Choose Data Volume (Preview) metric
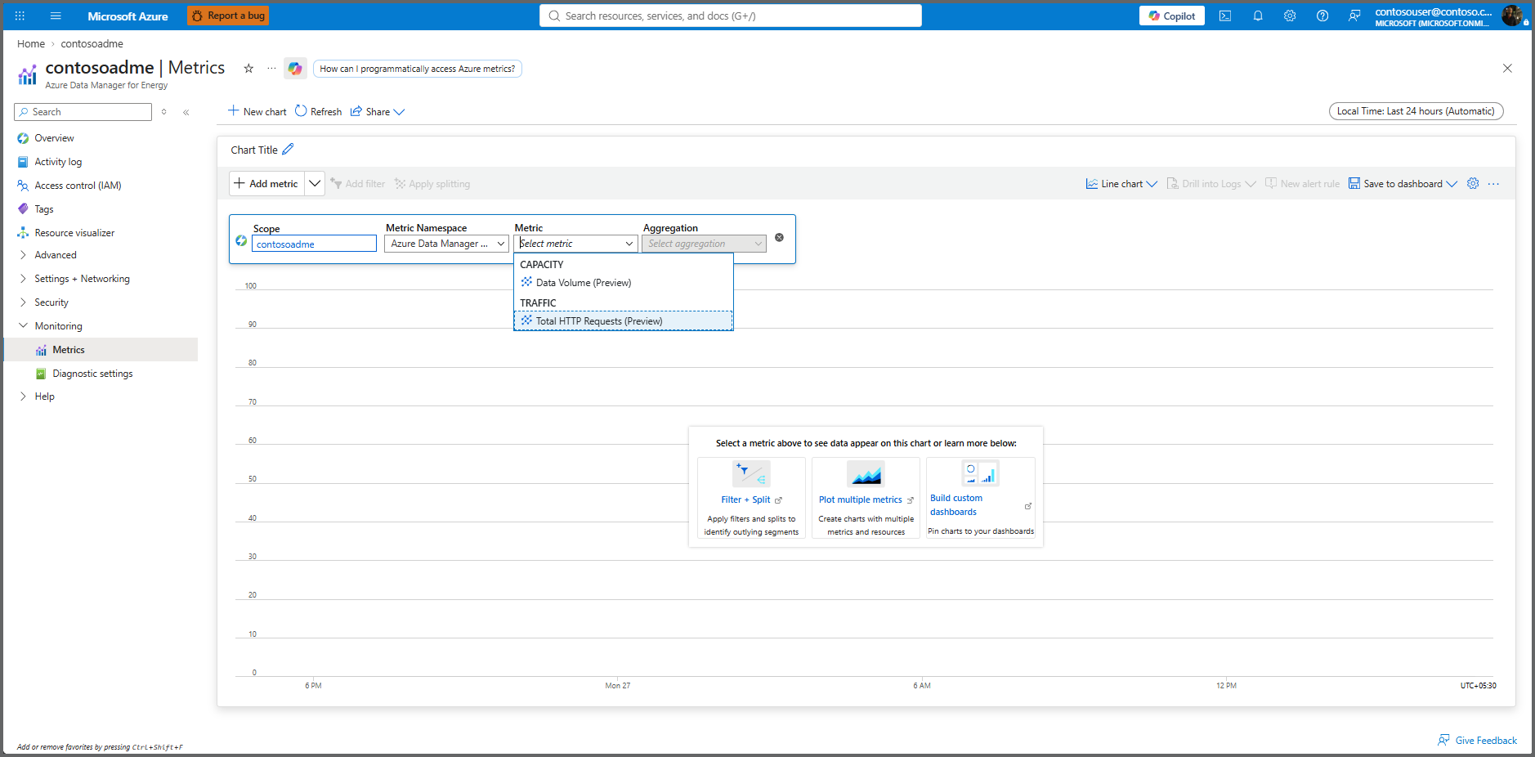This screenshot has width=1535, height=757. tap(623, 283)
